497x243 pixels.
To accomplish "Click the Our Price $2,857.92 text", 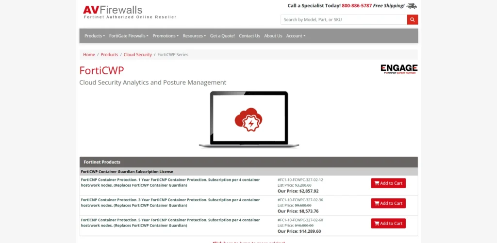I will pos(298,191).
